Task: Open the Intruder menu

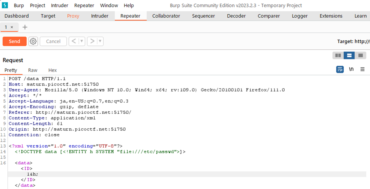Action: pyautogui.click(x=59, y=5)
